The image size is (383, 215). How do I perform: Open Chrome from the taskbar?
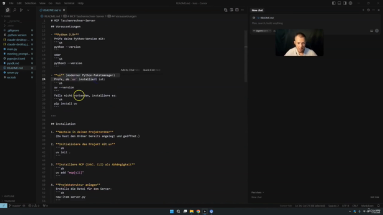pyautogui.click(x=198, y=211)
